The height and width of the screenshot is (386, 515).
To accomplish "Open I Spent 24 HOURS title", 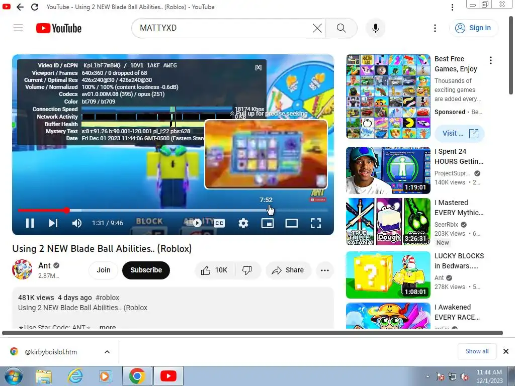I will pyautogui.click(x=459, y=156).
